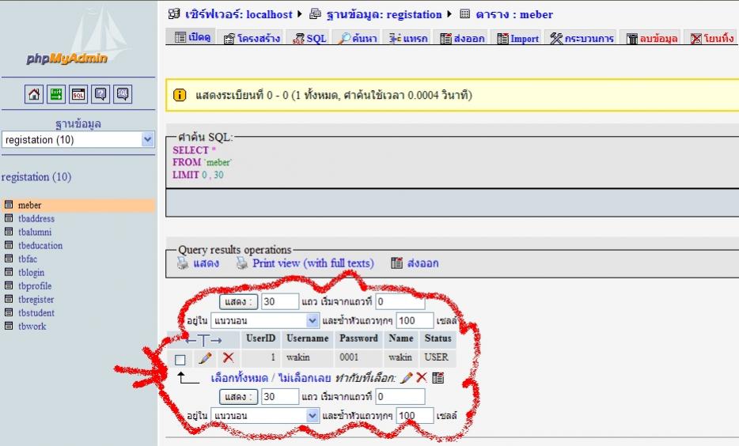This screenshot has height=446, width=739.
Task: Click the printer icon beside Print view
Action: click(242, 263)
